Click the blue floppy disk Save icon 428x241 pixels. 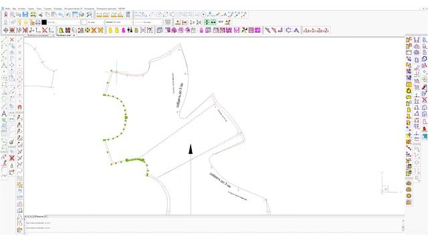pos(25,15)
